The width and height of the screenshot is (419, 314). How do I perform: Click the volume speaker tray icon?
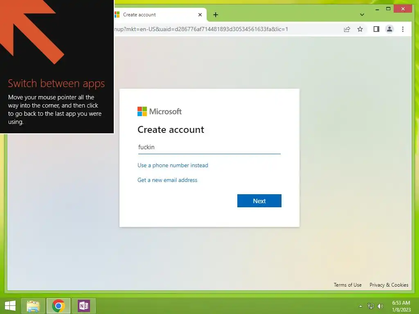tap(380, 306)
